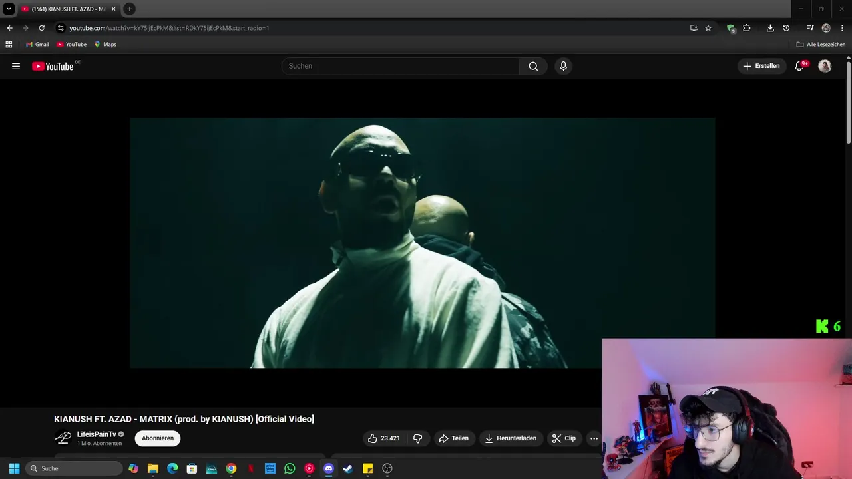Open LifeisPainTv channel name link
The height and width of the screenshot is (479, 852).
tap(97, 434)
